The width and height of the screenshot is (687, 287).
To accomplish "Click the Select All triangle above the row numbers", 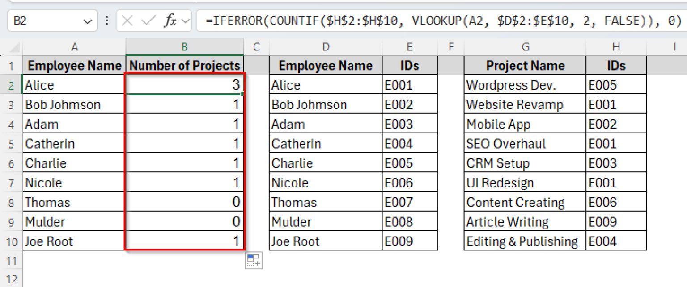I will [x=13, y=47].
